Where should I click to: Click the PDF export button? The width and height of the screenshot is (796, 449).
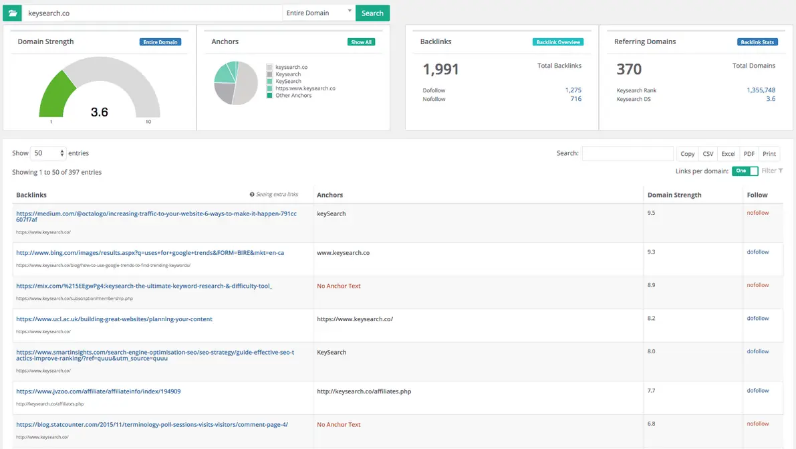click(749, 153)
